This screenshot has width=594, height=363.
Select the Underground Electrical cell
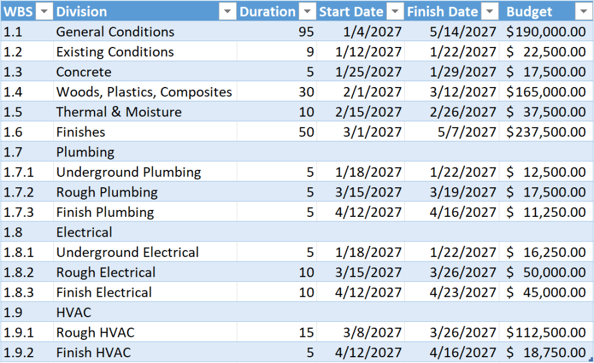point(146,252)
